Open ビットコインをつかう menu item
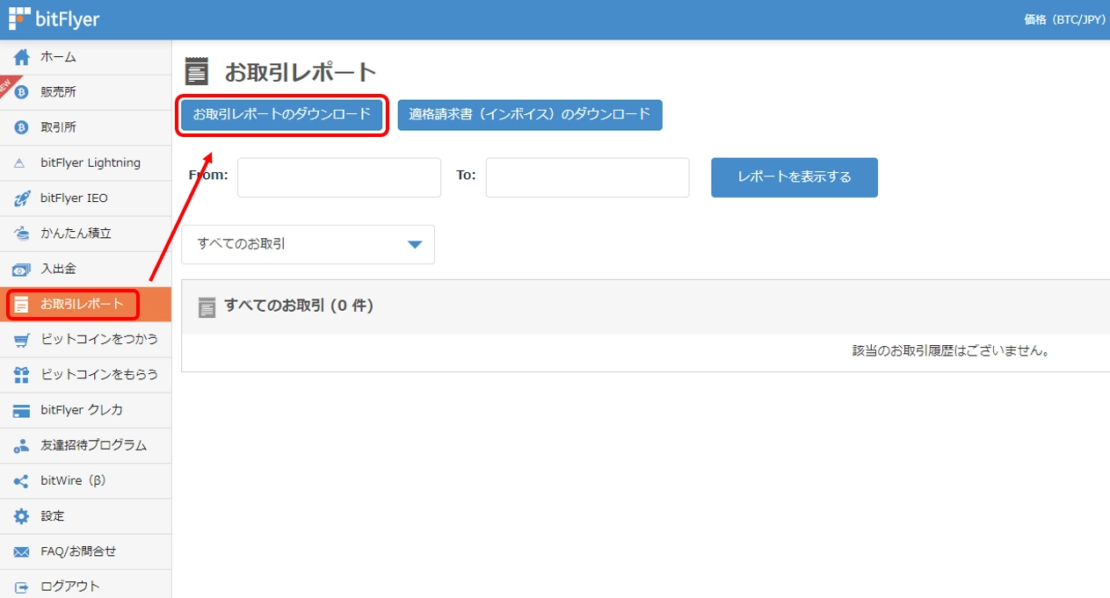Screen dimensions: 1110x598 point(85,340)
